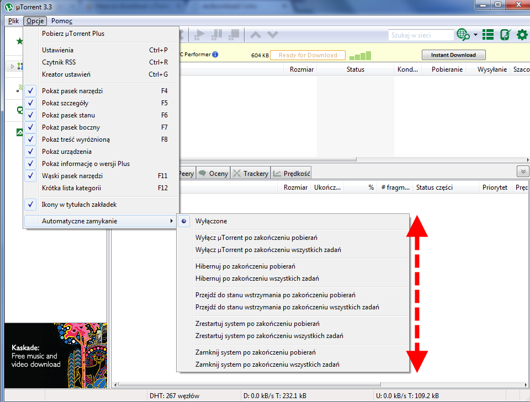Click the remote device phone icon

coord(505,34)
